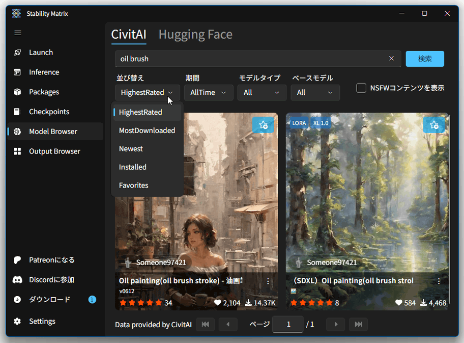Click the XL 1.0 badge

point(321,123)
